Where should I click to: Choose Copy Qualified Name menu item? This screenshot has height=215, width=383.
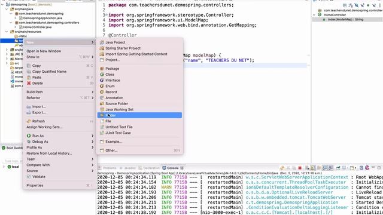49,72
